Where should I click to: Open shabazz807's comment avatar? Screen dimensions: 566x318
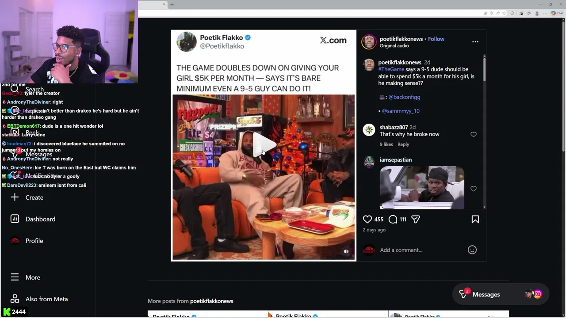[369, 130]
